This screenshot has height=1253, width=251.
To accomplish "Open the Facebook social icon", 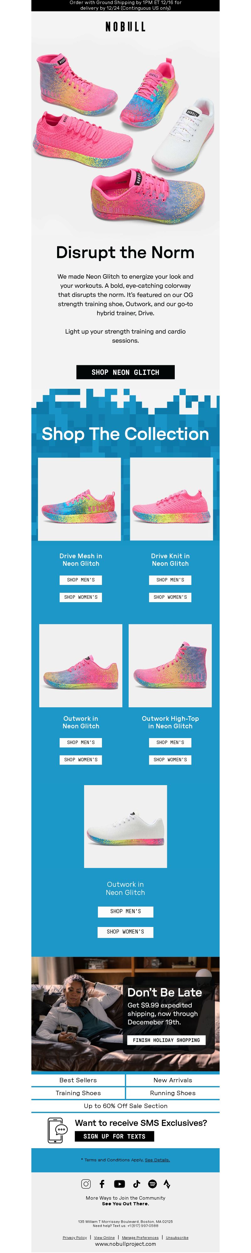I will tap(102, 1184).
